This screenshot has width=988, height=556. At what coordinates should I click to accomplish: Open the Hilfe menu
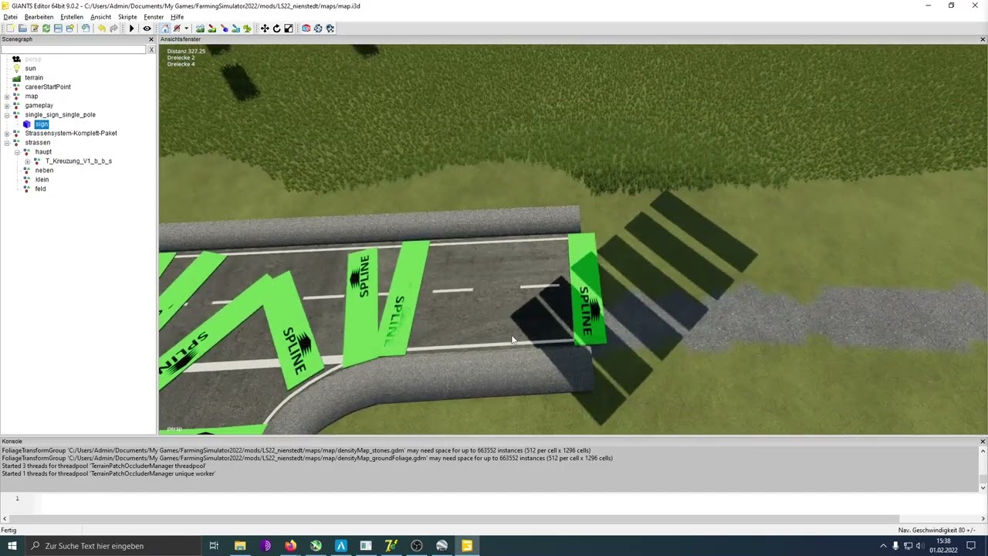(x=177, y=17)
